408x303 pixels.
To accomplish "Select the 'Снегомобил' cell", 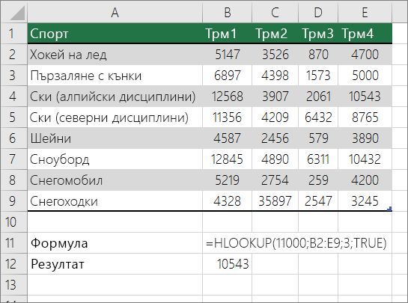I will tap(115, 180).
